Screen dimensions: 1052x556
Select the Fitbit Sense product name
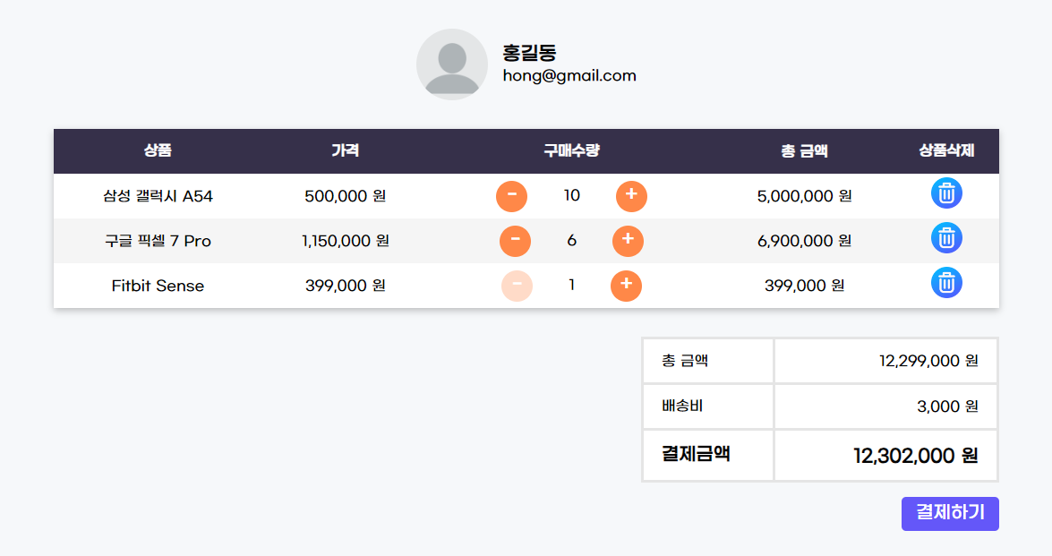[x=158, y=286]
